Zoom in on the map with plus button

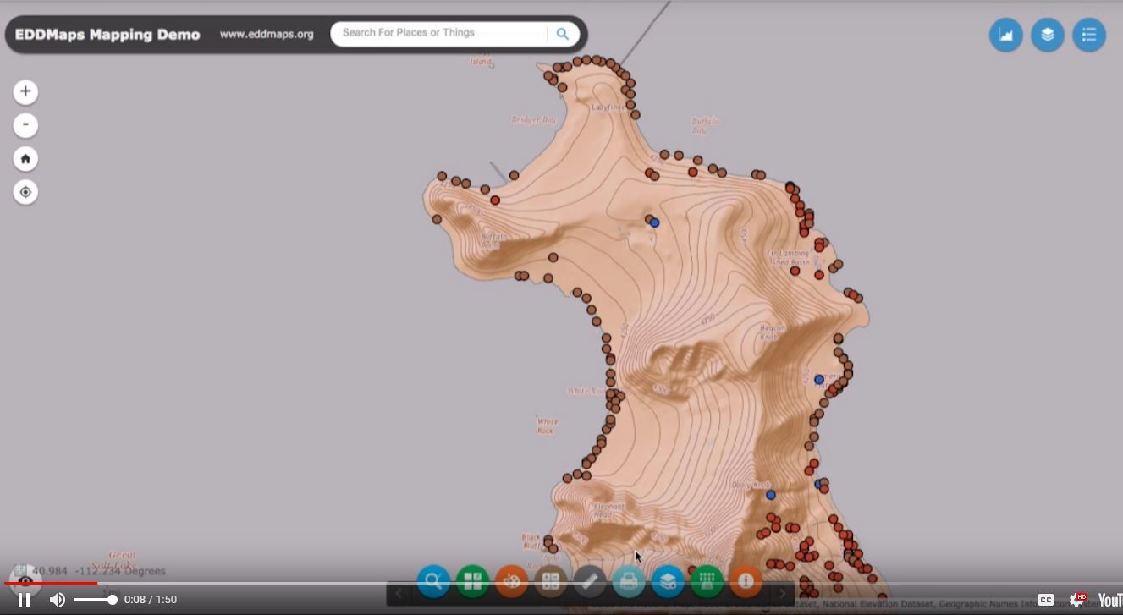pos(25,91)
